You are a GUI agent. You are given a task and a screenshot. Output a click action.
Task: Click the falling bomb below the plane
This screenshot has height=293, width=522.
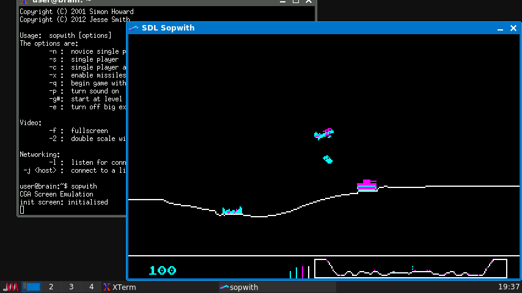coord(328,159)
